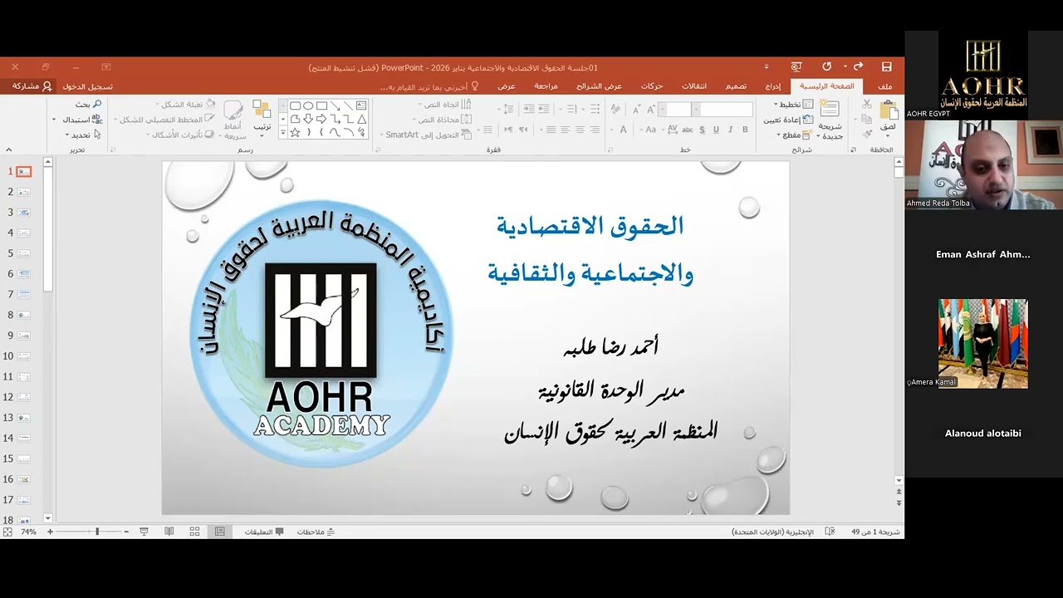Click the zoom slider handle
Screen dimensions: 1063x598
point(97,532)
